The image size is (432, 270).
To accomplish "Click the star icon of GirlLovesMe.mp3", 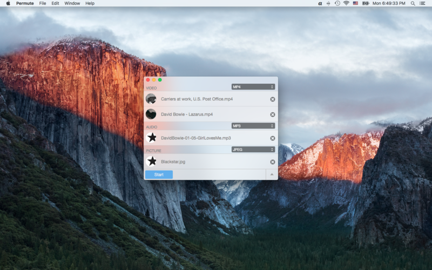I will (x=152, y=138).
